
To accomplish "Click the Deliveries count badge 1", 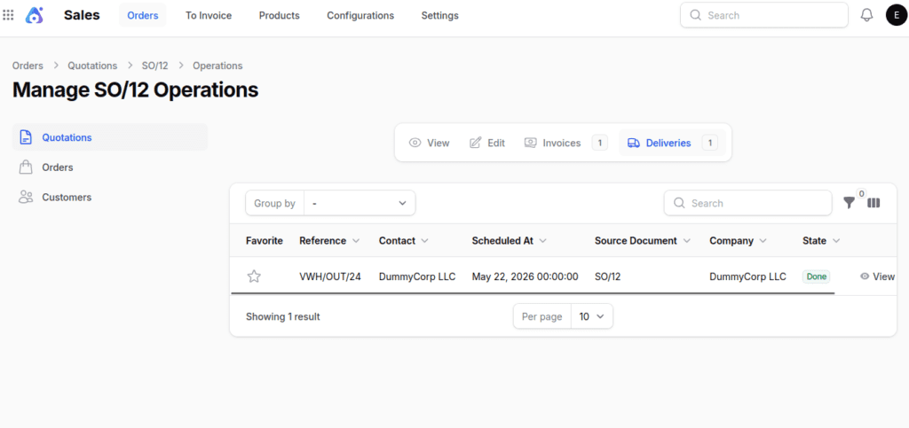I will [709, 143].
